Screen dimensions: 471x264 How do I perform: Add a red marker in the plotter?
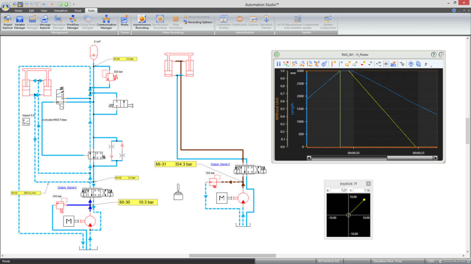[363, 63]
